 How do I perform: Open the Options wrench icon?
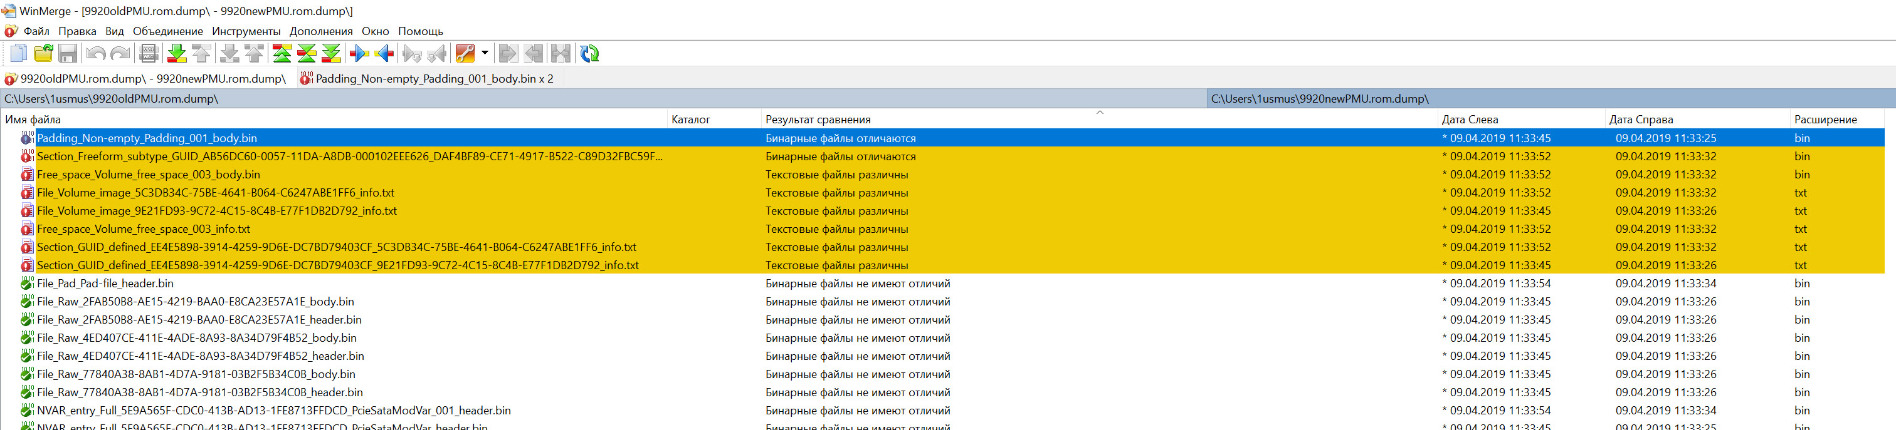click(465, 54)
